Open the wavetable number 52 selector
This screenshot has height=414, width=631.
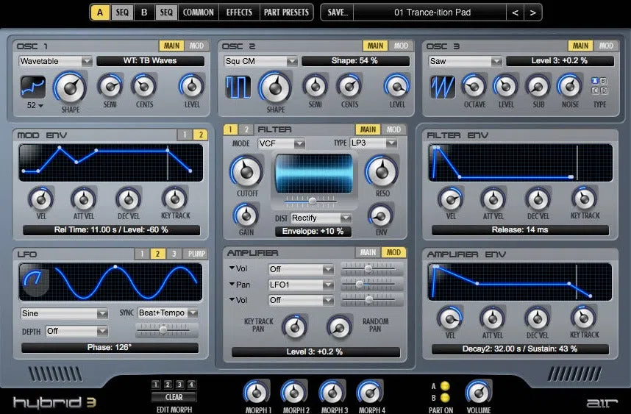click(x=35, y=105)
